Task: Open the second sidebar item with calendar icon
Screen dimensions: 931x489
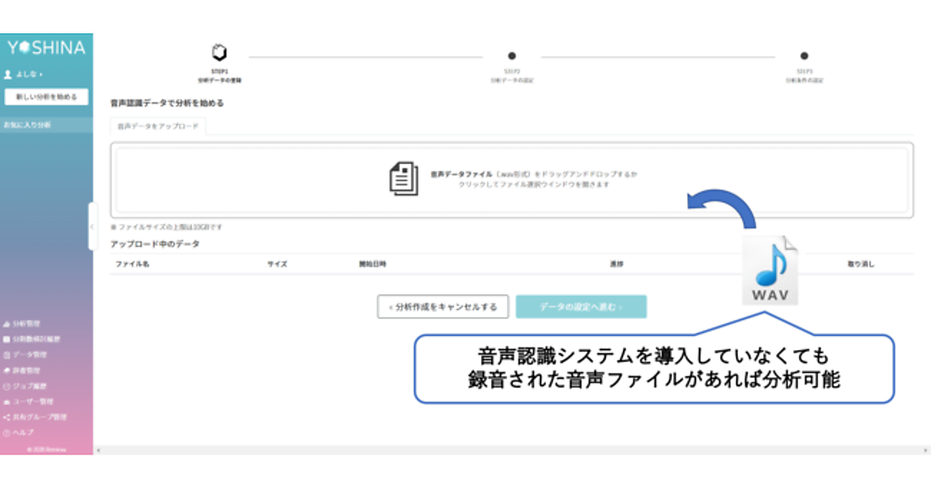Action: point(7,339)
